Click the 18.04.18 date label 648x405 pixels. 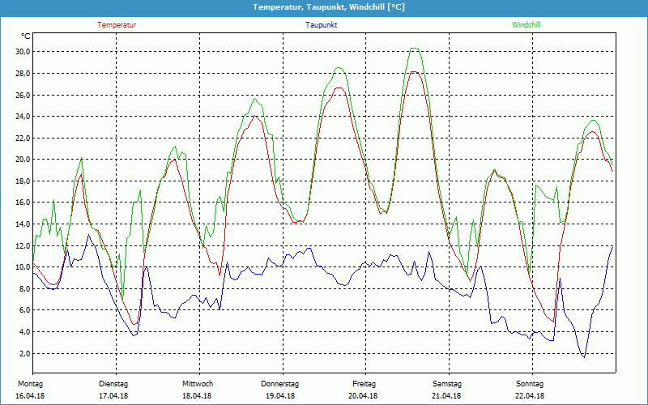click(197, 396)
